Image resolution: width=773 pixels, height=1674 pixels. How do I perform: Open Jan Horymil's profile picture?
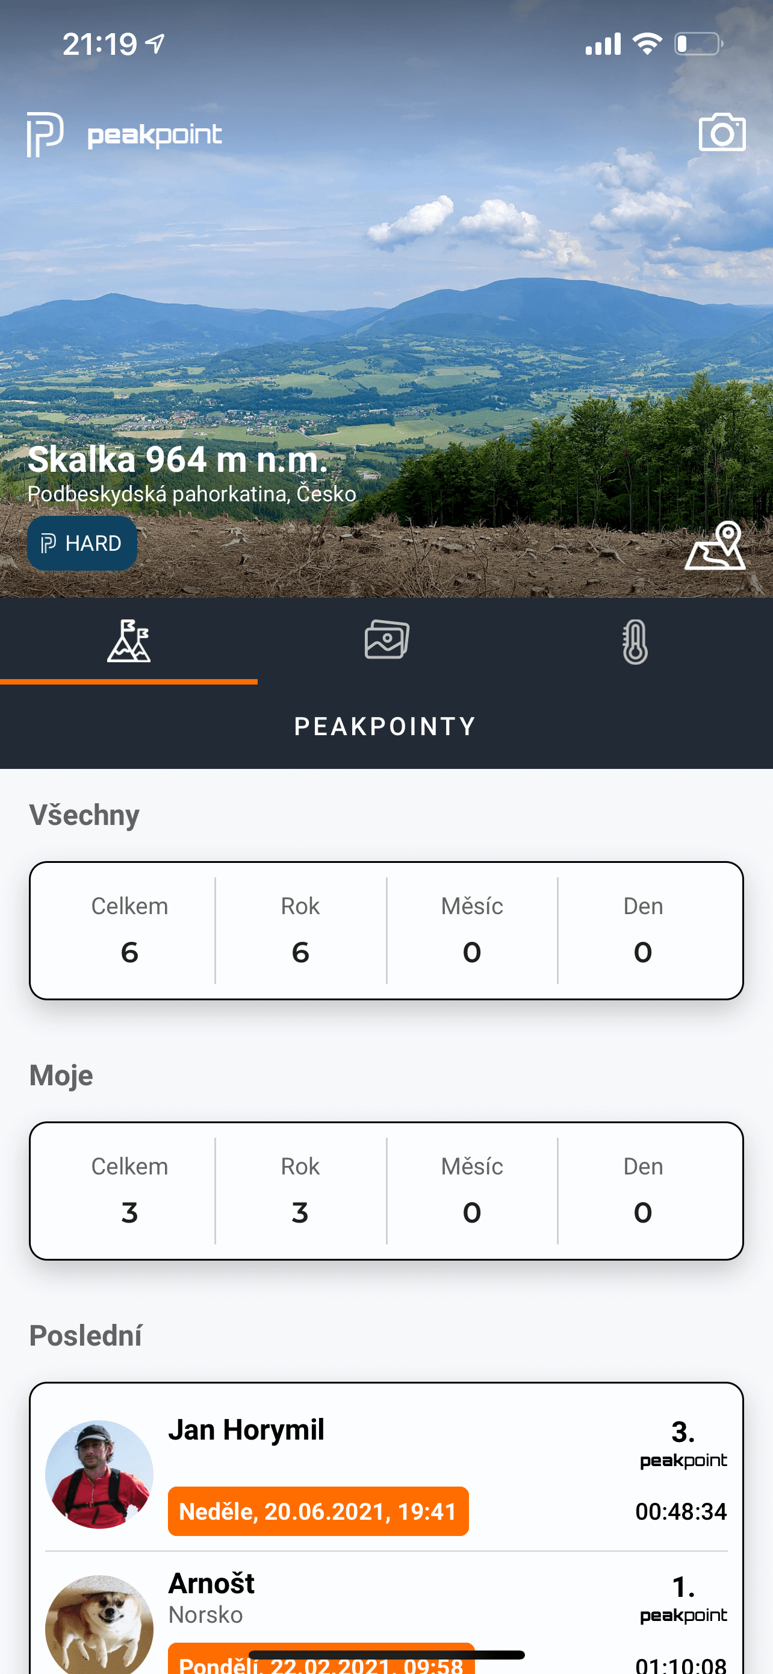[99, 1475]
